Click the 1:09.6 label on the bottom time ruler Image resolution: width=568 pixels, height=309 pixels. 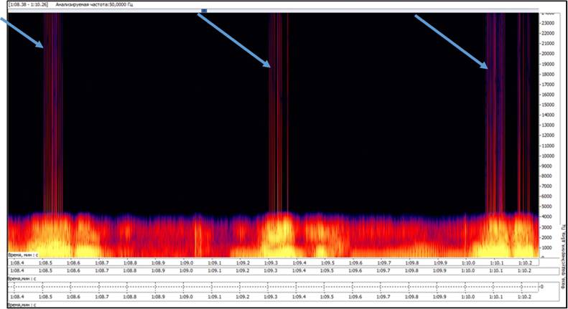coord(355,297)
